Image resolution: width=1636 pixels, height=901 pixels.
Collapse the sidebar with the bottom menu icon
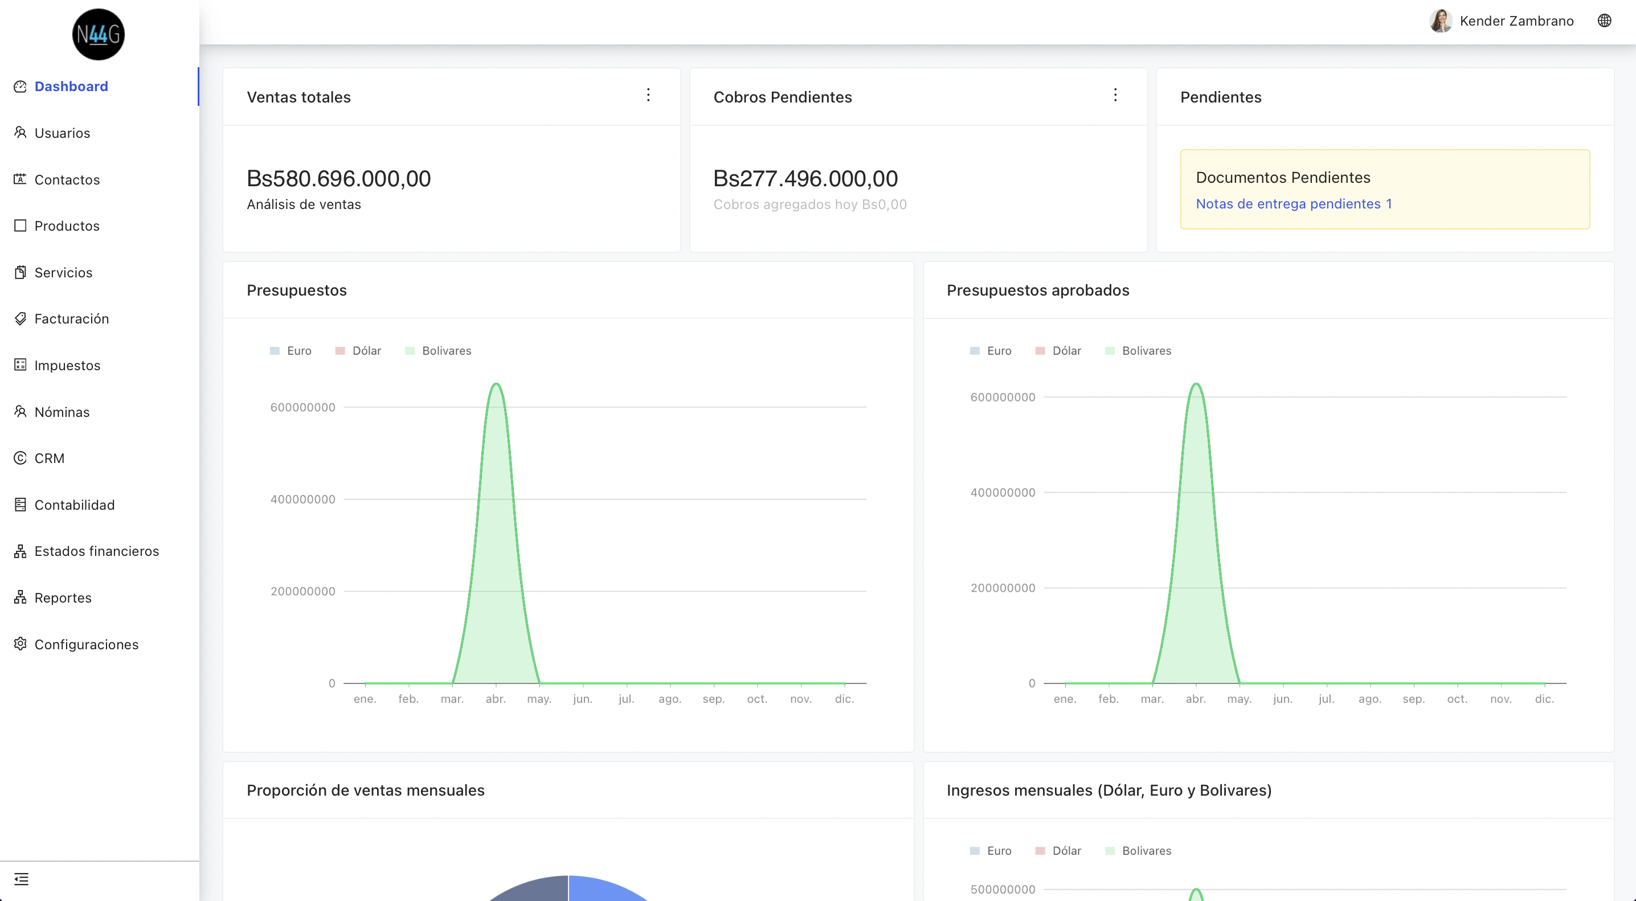22,879
